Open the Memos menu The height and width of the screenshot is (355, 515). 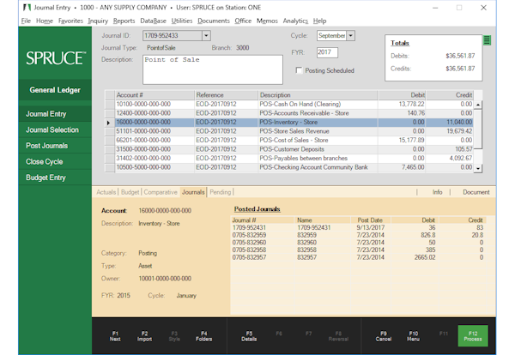[x=267, y=21]
